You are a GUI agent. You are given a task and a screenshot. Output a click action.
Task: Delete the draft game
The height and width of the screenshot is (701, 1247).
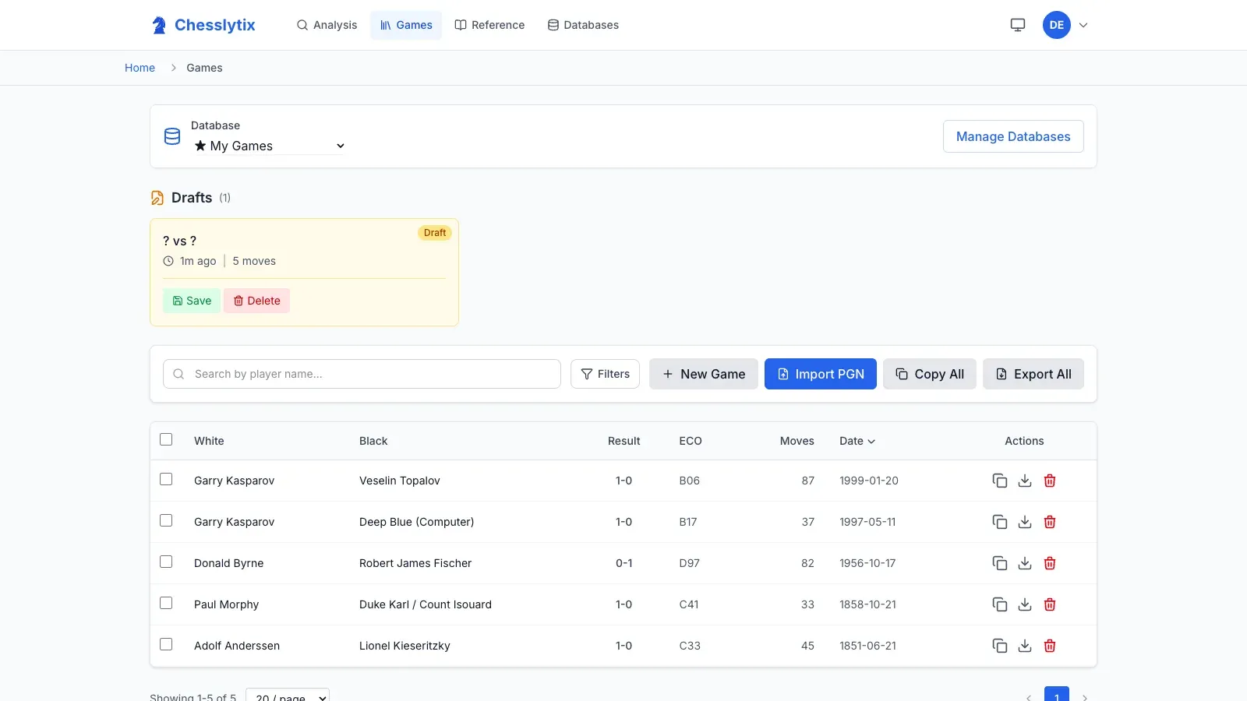point(256,301)
